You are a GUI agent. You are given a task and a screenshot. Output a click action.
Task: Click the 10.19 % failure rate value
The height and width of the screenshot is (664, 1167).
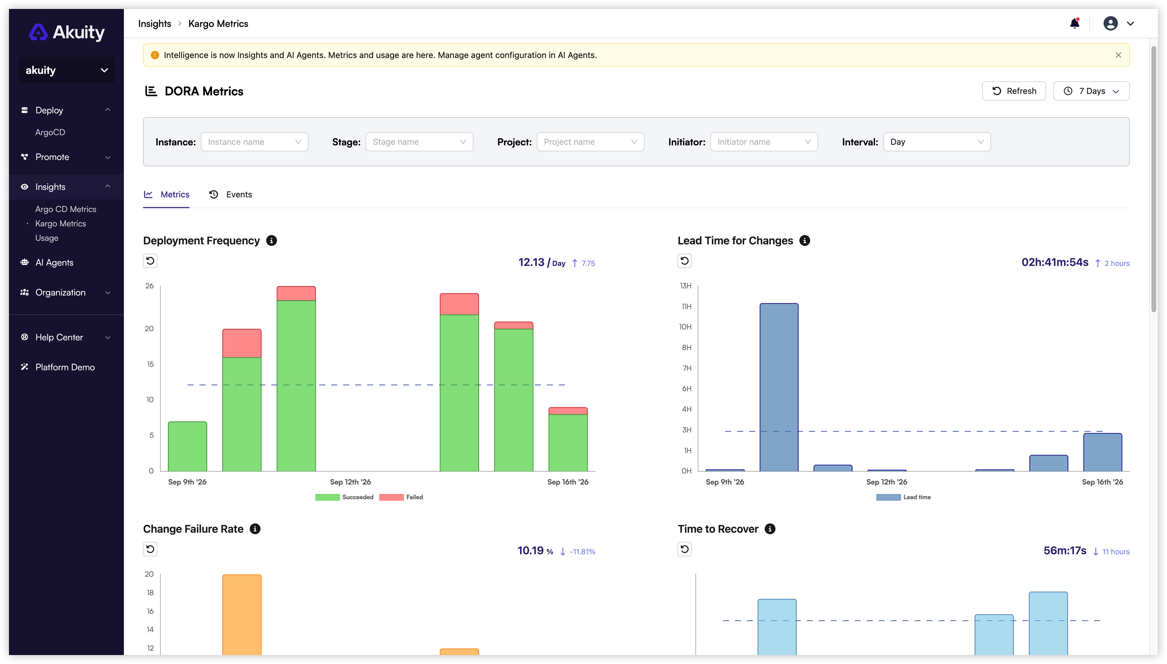535,551
